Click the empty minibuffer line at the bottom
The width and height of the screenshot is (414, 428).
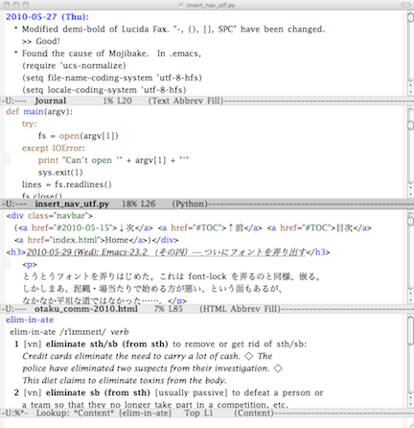click(204, 422)
